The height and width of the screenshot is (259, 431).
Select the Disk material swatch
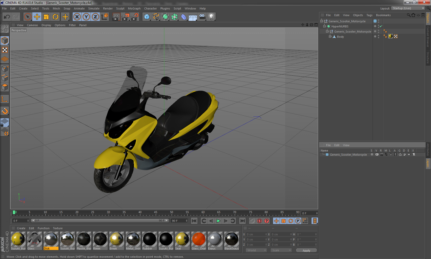pyautogui.click(x=51, y=241)
